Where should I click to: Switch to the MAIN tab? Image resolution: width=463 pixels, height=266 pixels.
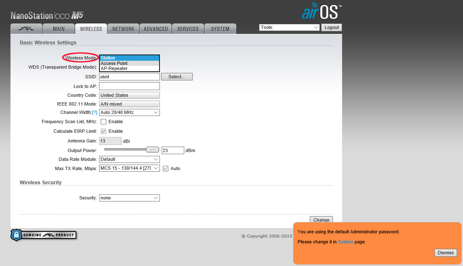click(58, 29)
